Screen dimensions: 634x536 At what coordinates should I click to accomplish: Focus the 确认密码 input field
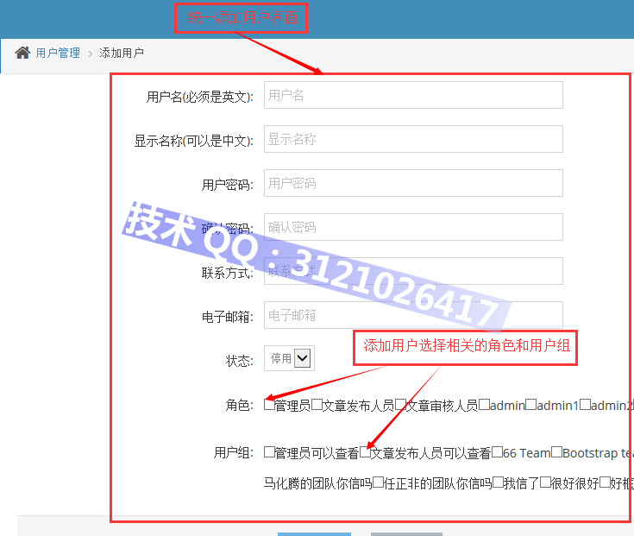pos(413,227)
